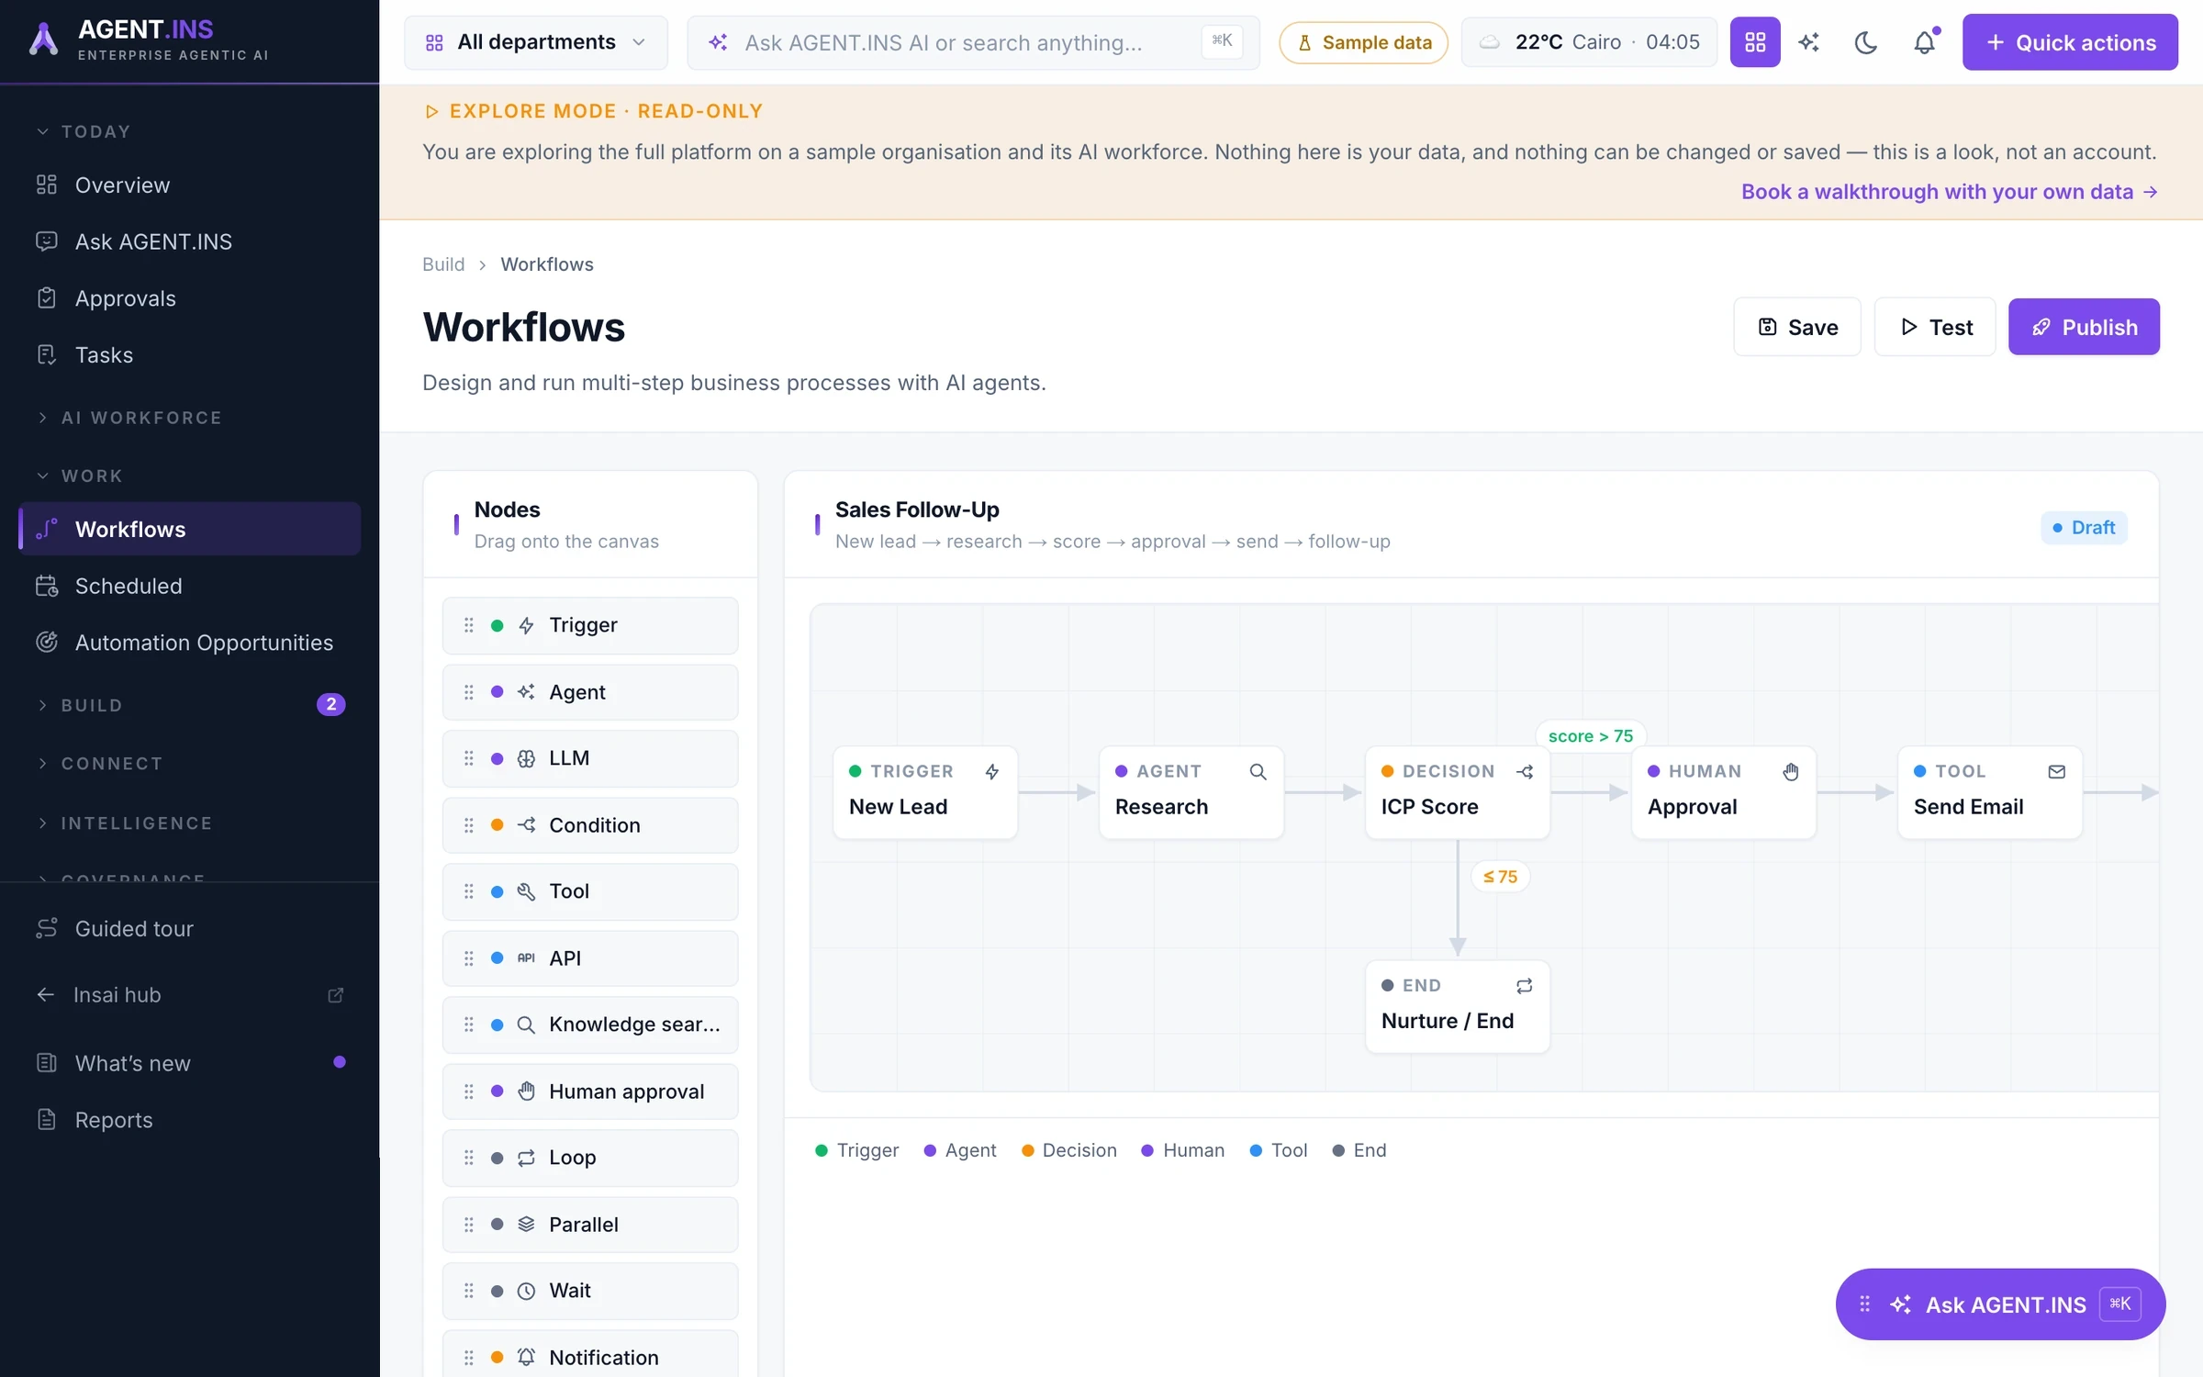Open floating Ask AGENT.INS button
Viewport: 2203px width, 1377px height.
point(2001,1304)
